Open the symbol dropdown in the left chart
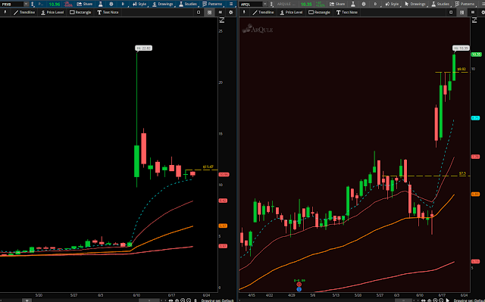Image resolution: width=485 pixels, height=302 pixels. click(26, 4)
